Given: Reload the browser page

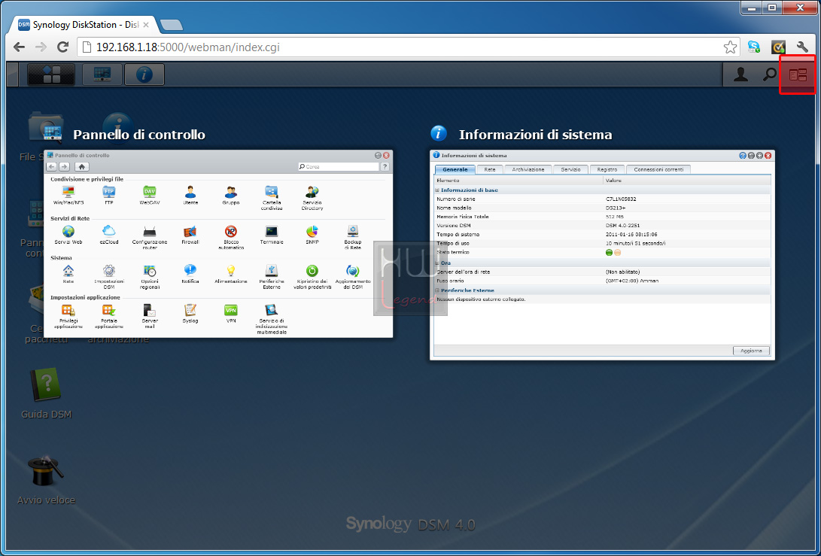Looking at the screenshot, I should pyautogui.click(x=62, y=47).
